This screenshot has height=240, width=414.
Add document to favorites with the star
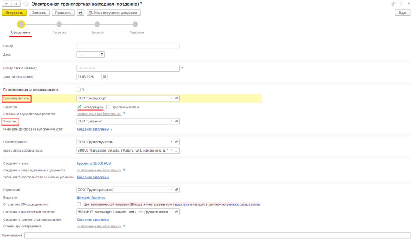[x=26, y=4]
